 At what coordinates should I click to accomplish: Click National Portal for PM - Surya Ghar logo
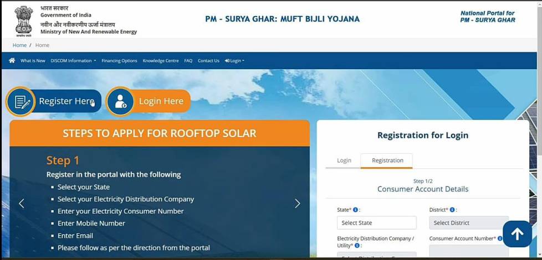point(487,17)
